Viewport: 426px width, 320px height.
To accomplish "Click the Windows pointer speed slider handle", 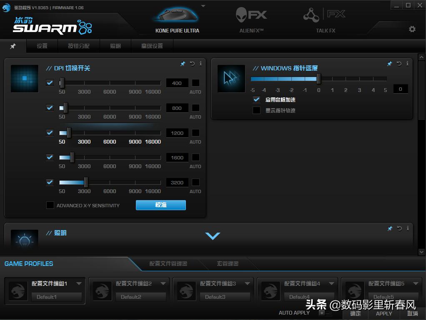I will (318, 79).
